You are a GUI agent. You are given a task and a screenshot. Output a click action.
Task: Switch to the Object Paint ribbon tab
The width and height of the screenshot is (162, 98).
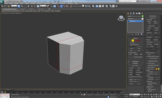[x=41, y=9]
